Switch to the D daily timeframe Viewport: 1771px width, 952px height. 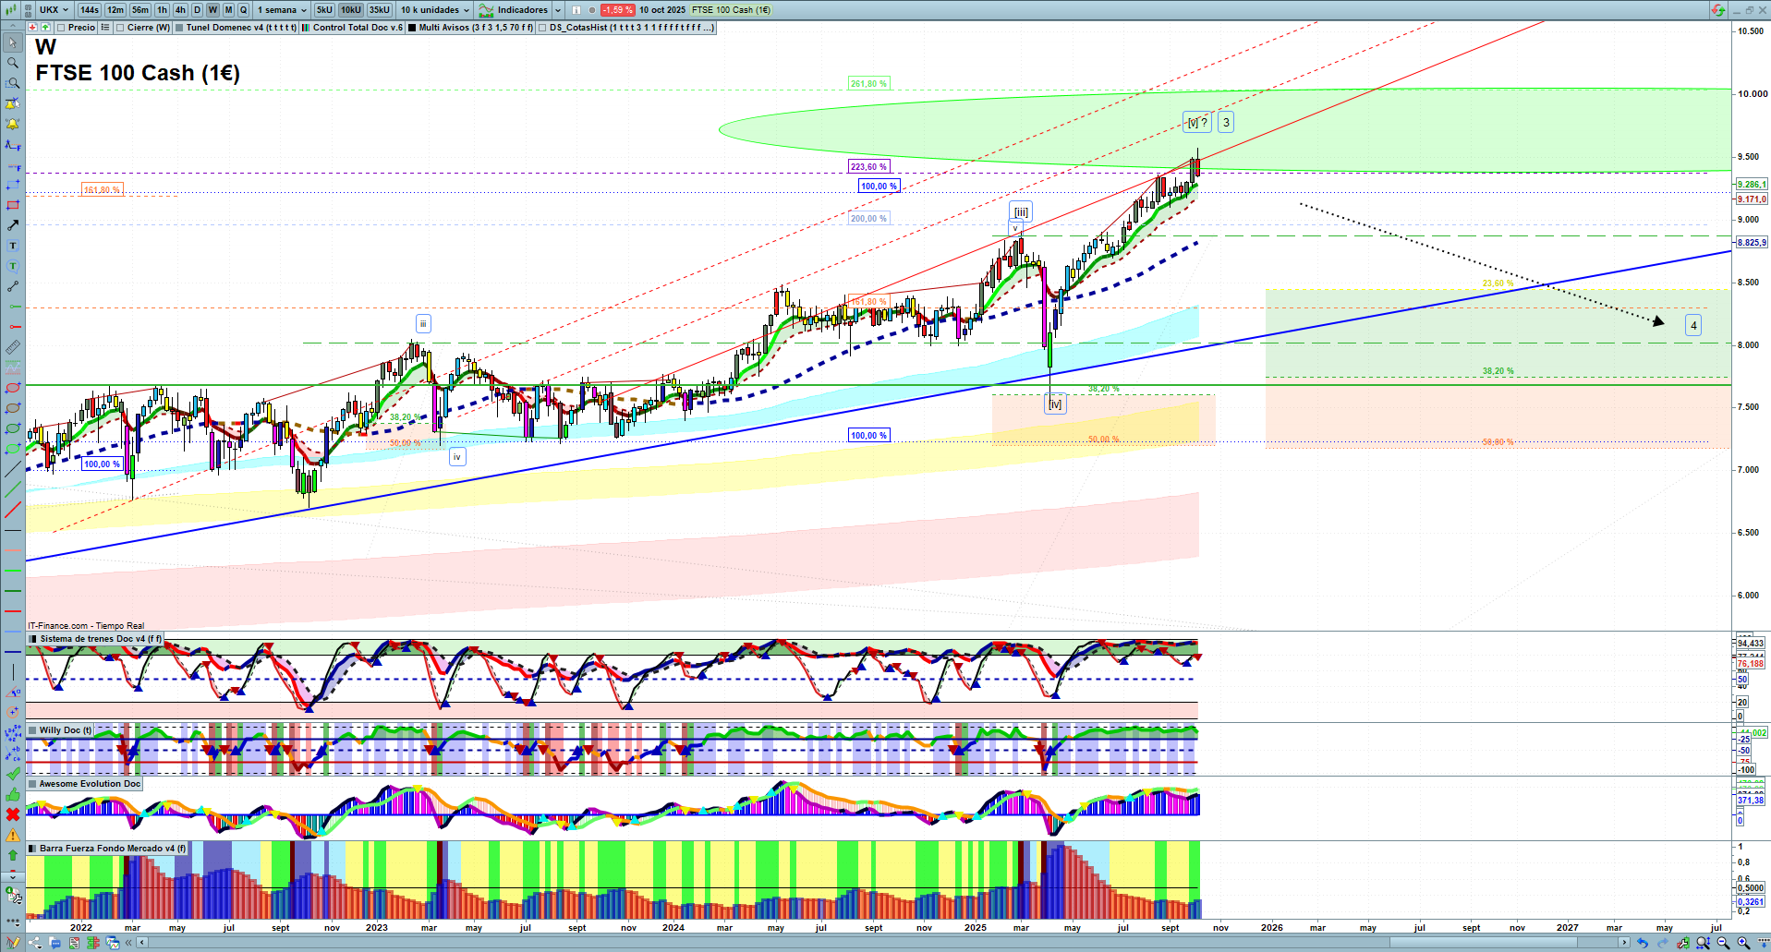click(x=197, y=10)
